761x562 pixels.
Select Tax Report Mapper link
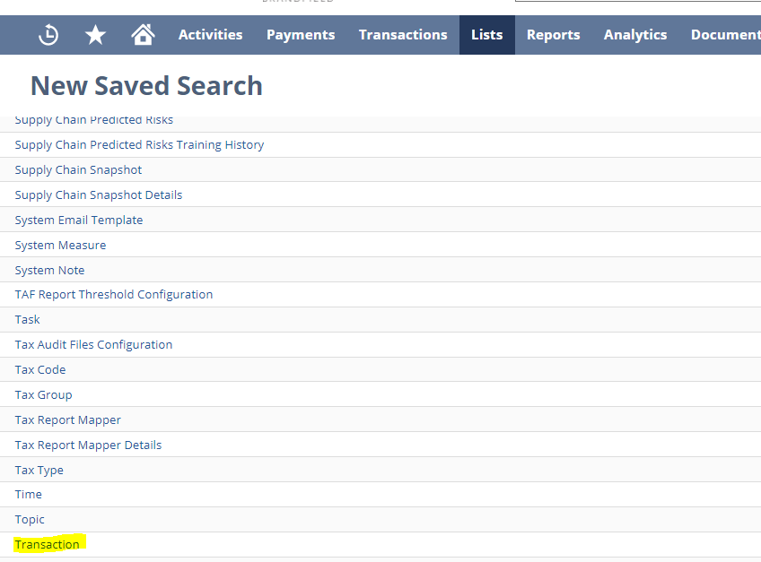click(67, 419)
